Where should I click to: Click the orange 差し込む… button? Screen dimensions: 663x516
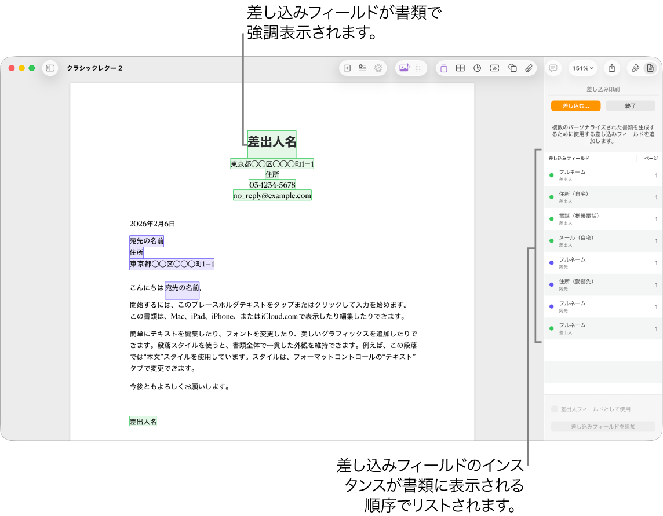pos(575,105)
